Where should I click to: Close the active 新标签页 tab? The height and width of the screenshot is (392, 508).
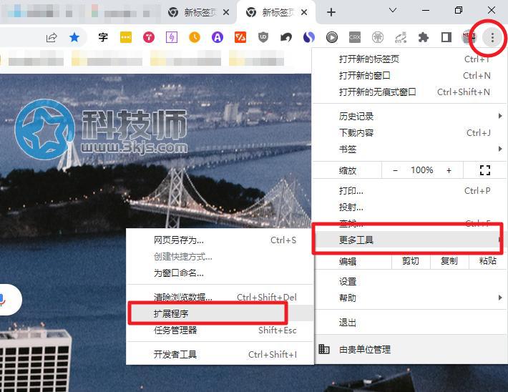tap(304, 12)
